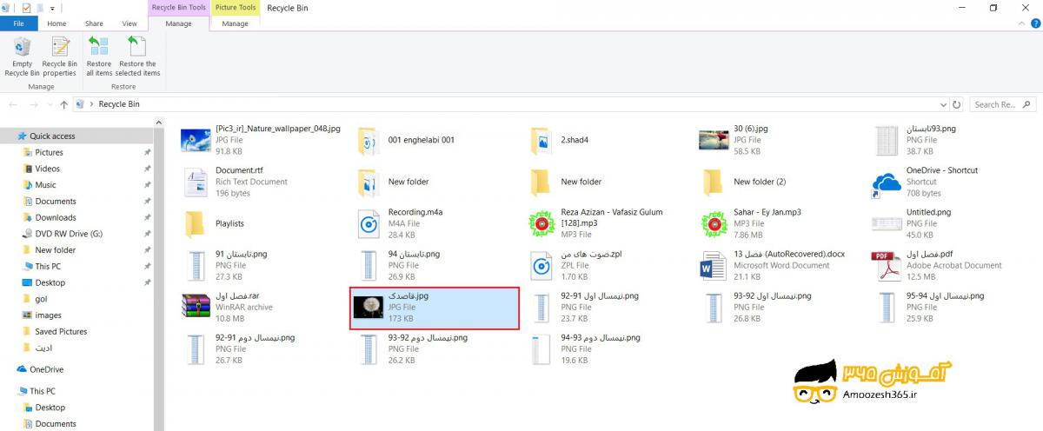Select the Playlists folder icon
The image size is (1043, 431).
[196, 224]
